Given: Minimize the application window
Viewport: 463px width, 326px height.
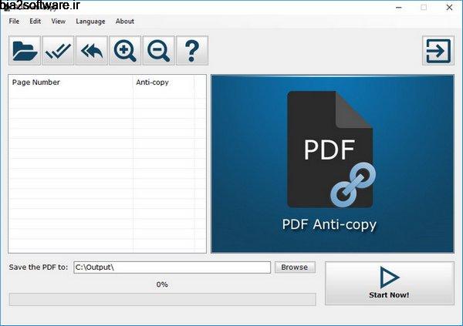Looking at the screenshot, I should pos(399,8).
